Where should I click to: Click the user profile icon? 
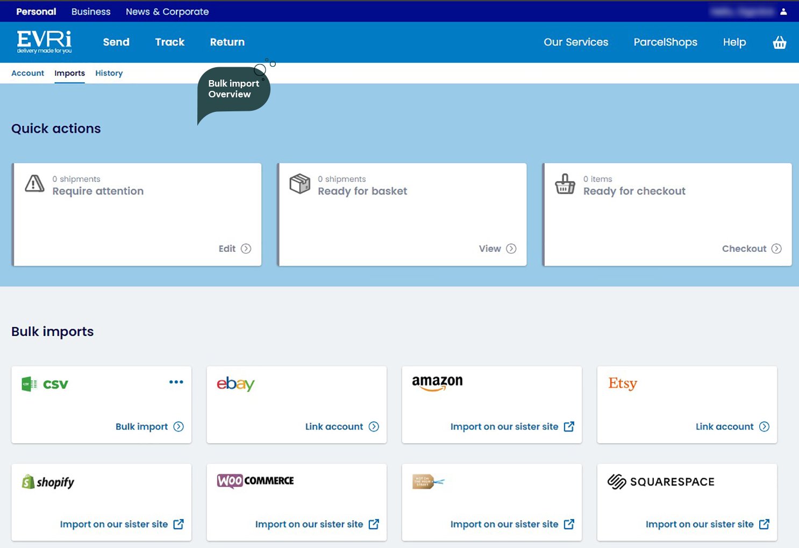[783, 11]
